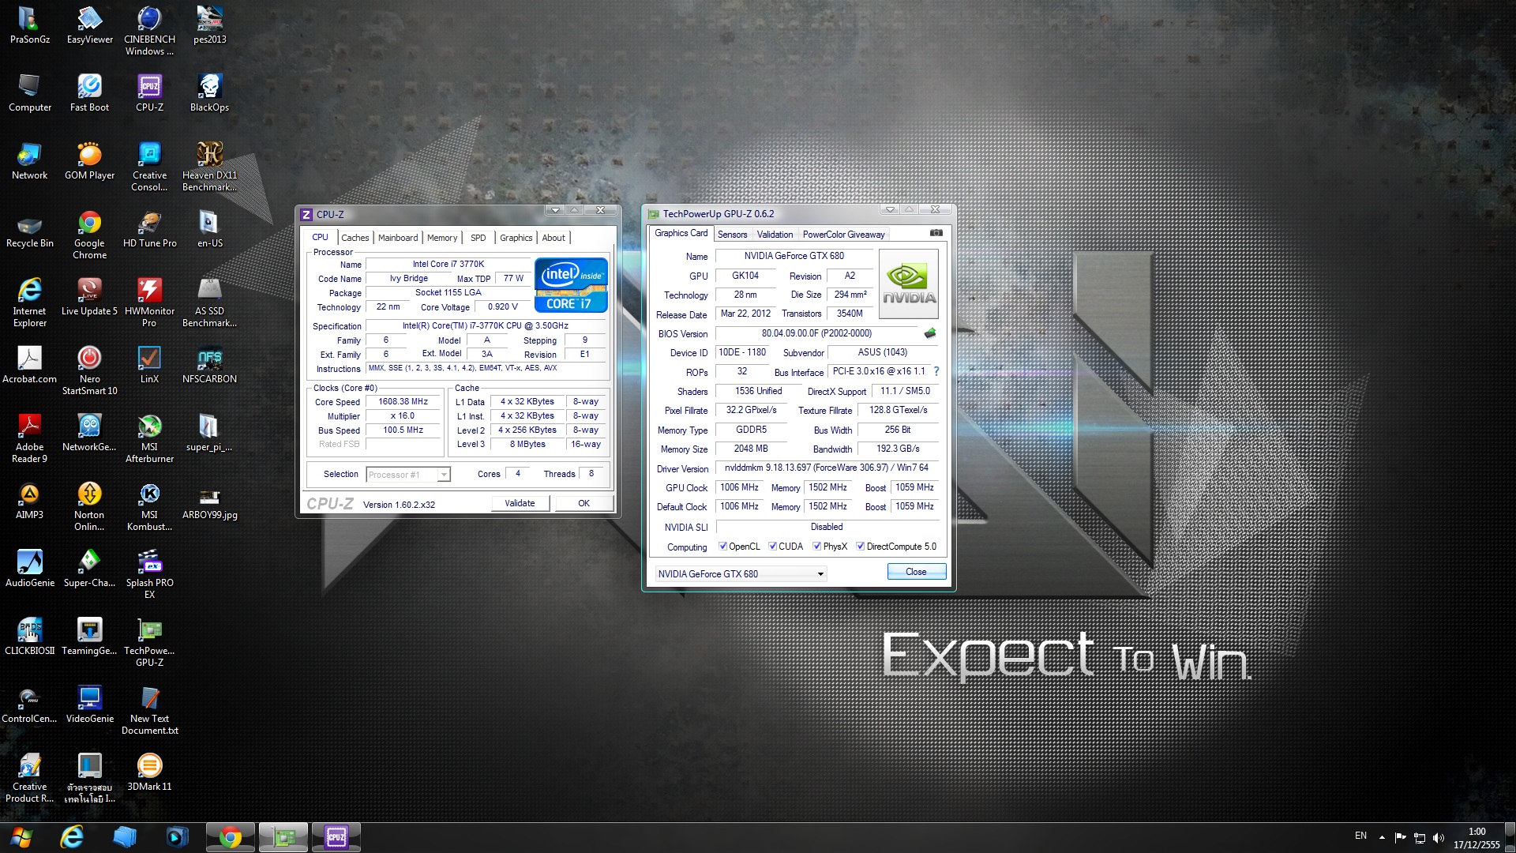Image resolution: width=1516 pixels, height=853 pixels.
Task: Click BIOS version save chip icon
Action: click(x=930, y=333)
